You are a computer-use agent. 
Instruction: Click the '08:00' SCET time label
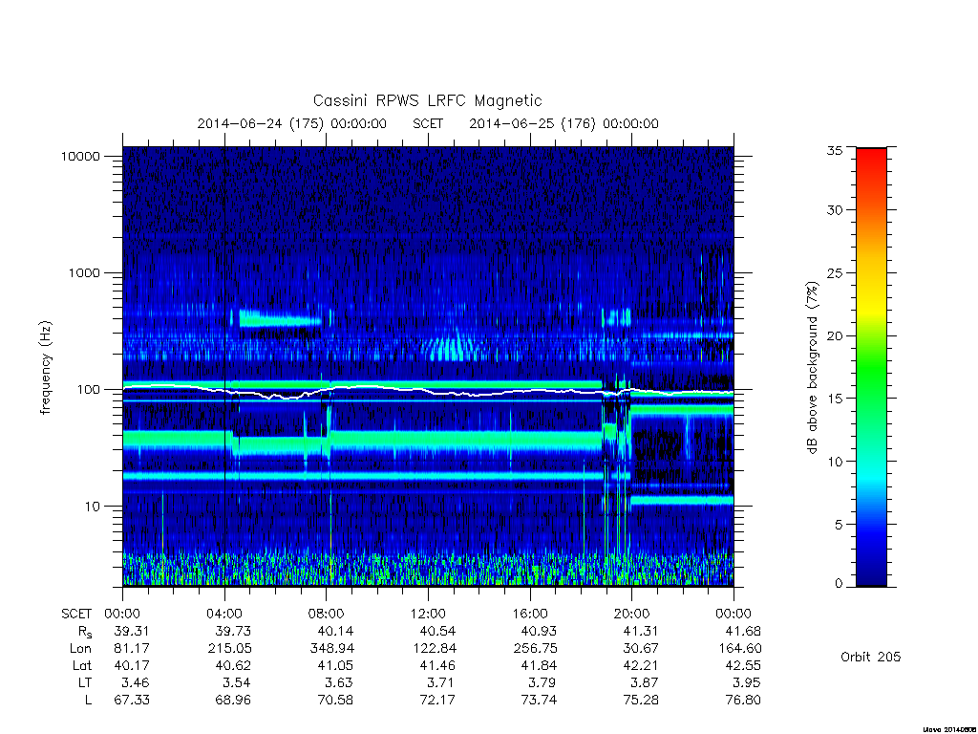coord(327,614)
